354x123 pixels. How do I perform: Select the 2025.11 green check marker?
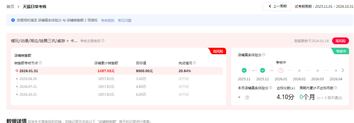244,70
